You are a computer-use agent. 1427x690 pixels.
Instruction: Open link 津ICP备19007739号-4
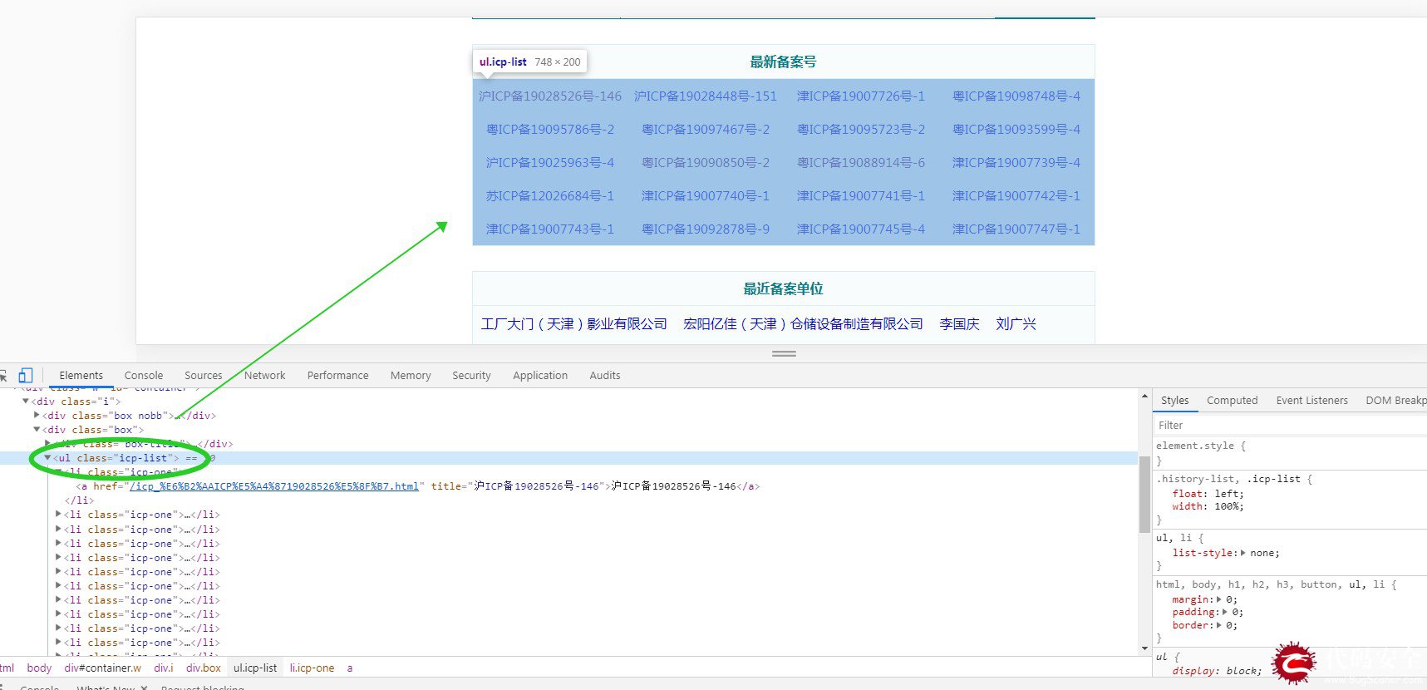click(1016, 163)
